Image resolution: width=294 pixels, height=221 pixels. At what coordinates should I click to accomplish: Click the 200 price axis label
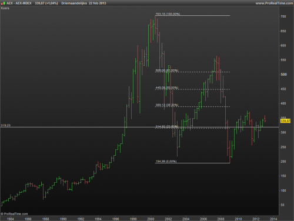coord(283,162)
